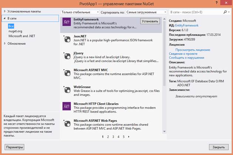This screenshot has width=233, height=155.
Task: Focus the В сети search field
Action: (x=196, y=12)
